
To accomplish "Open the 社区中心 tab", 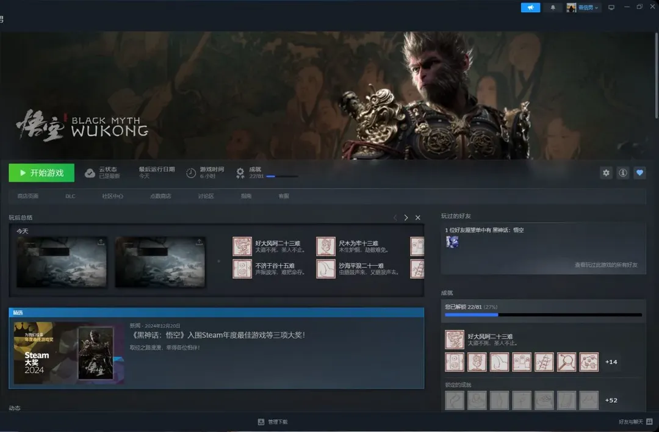I will pos(113,196).
